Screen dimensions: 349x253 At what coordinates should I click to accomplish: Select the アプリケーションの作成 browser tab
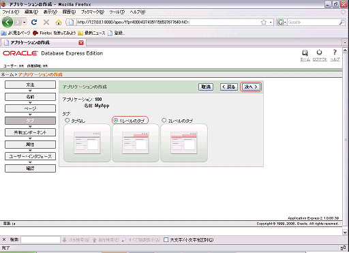click(x=43, y=43)
